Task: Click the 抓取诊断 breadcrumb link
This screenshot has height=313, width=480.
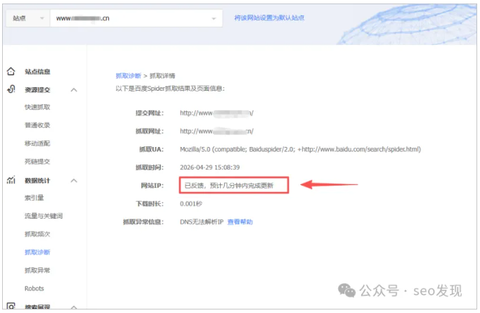Action: click(129, 76)
